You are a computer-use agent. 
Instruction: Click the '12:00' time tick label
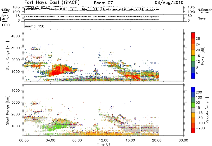104,140
